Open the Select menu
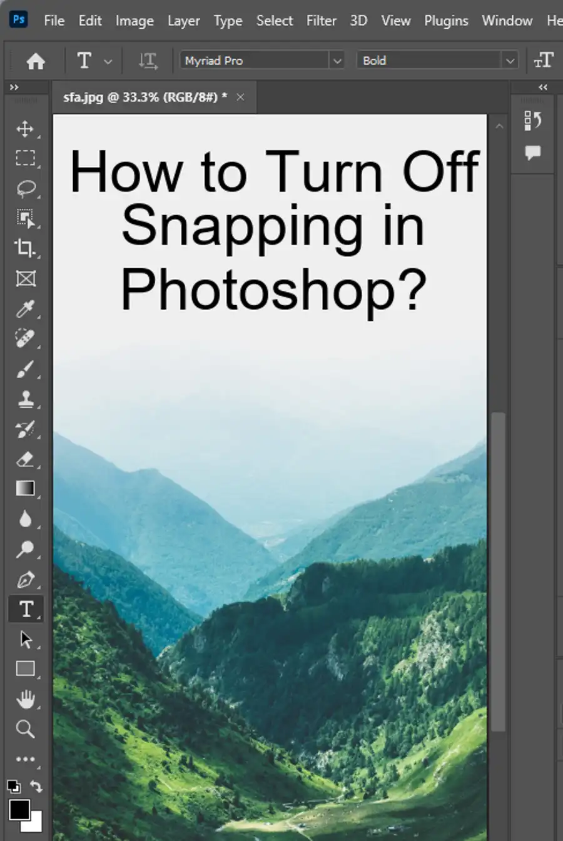The image size is (563, 841). [274, 21]
